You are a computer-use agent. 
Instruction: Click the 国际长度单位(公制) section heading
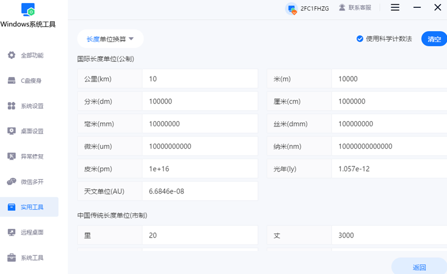coord(106,59)
